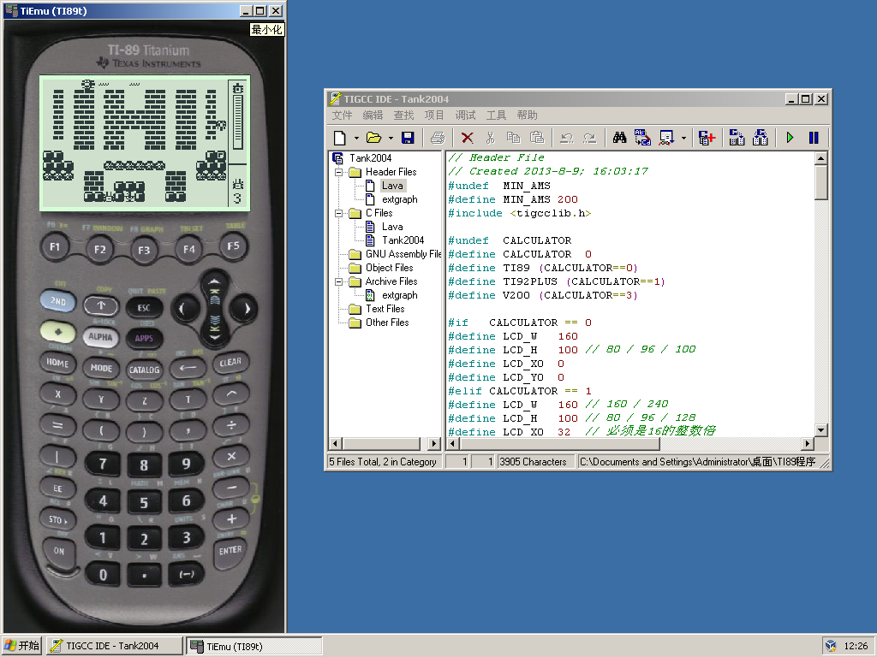The image size is (877, 657).
Task: Select Tank2004 project root in tree
Action: click(370, 158)
